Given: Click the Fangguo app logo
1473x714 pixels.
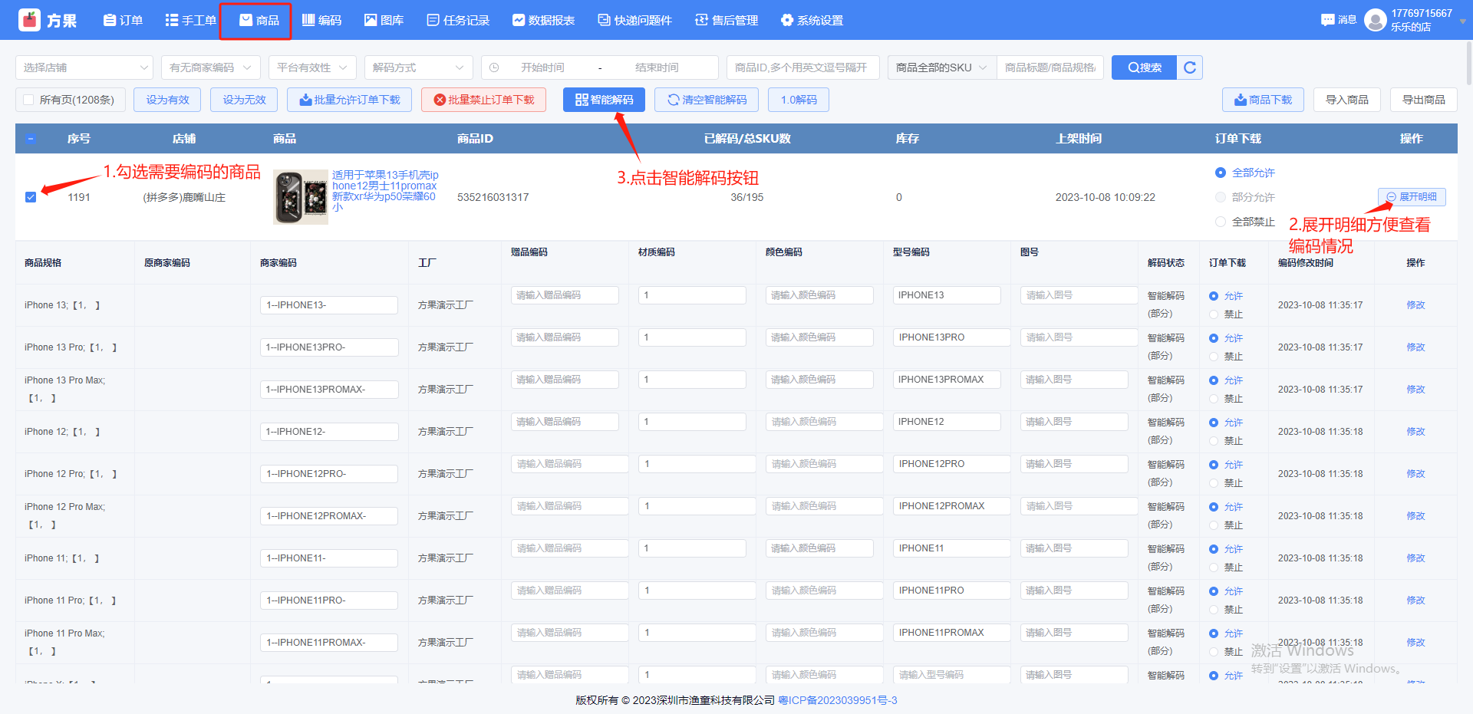Looking at the screenshot, I should [x=29, y=20].
